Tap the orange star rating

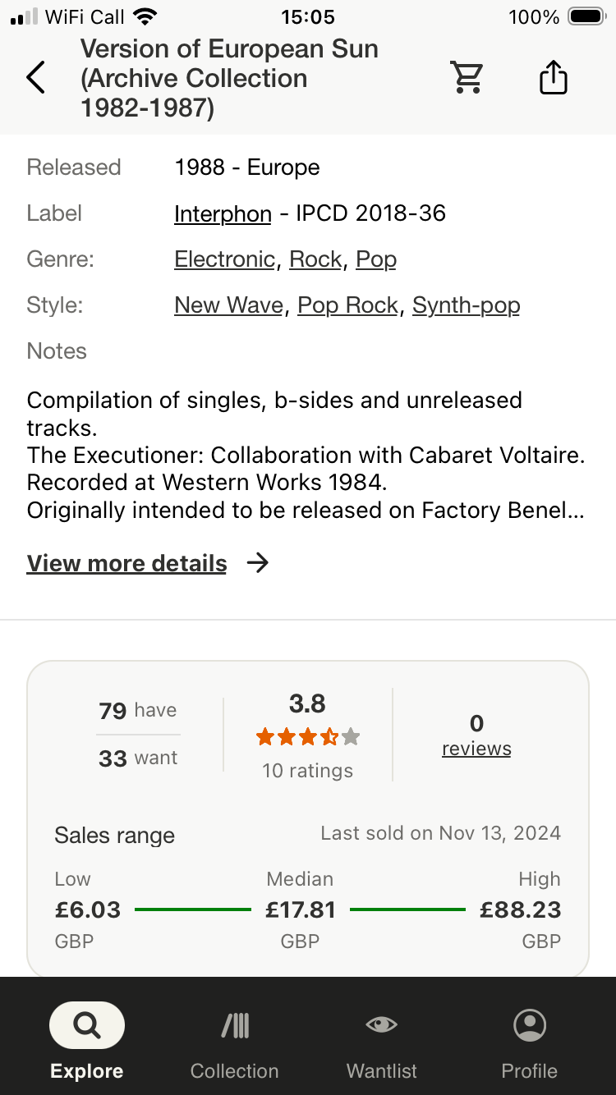tap(307, 737)
